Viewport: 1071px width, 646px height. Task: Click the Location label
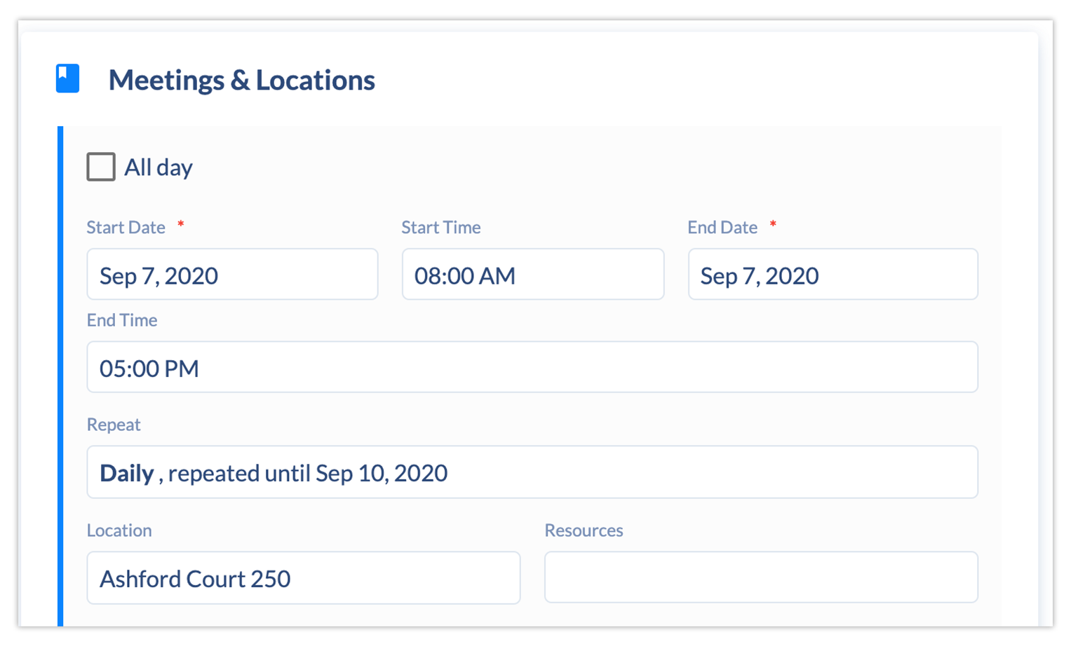tap(119, 530)
